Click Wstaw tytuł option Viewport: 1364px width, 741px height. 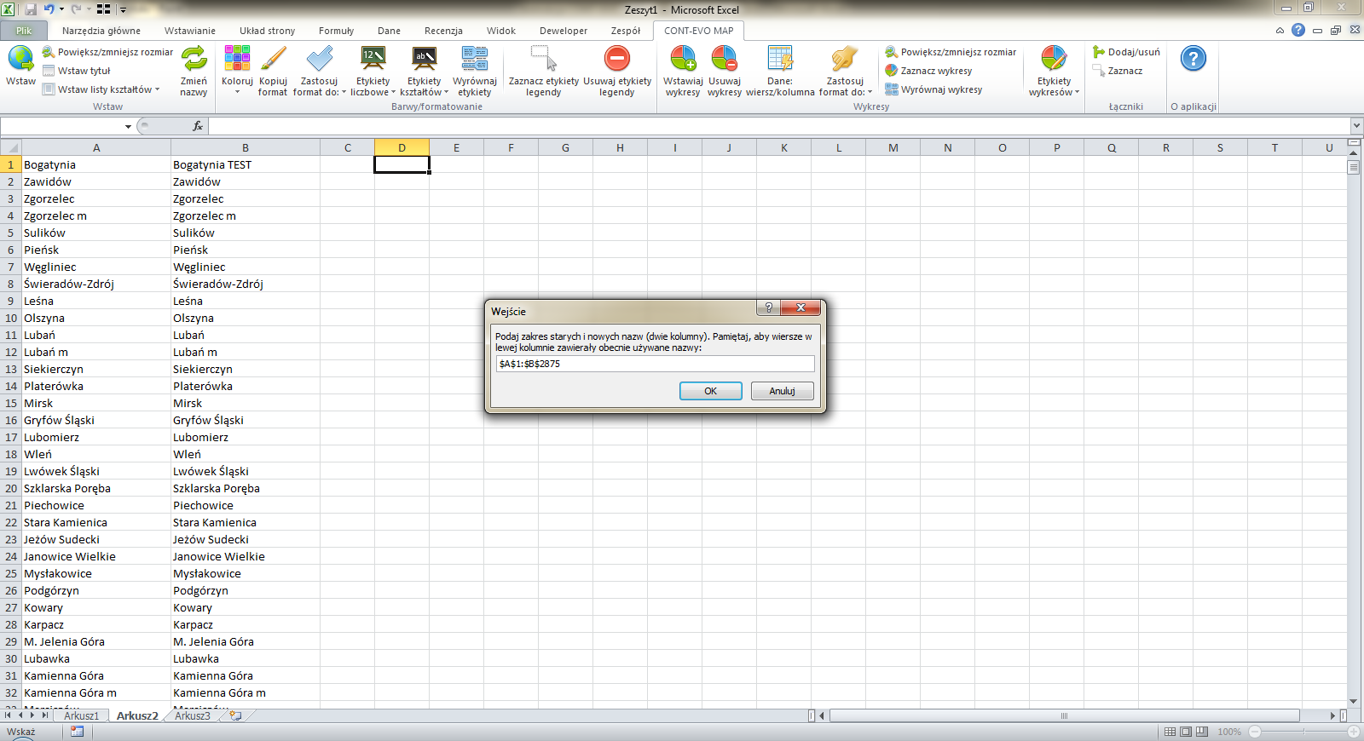77,71
